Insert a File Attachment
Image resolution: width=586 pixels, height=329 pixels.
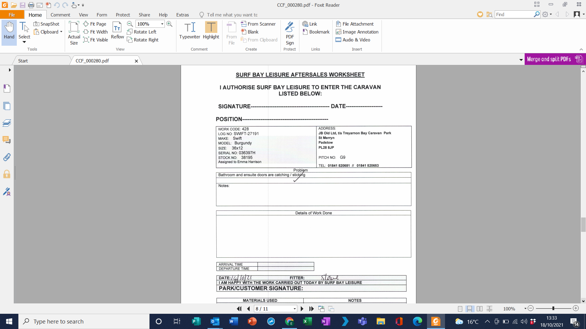[x=355, y=24]
